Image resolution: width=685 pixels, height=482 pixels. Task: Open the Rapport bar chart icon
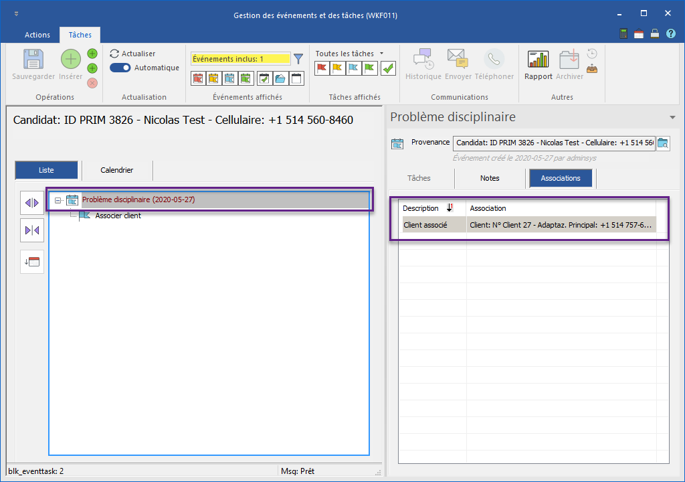pyautogui.click(x=539, y=59)
